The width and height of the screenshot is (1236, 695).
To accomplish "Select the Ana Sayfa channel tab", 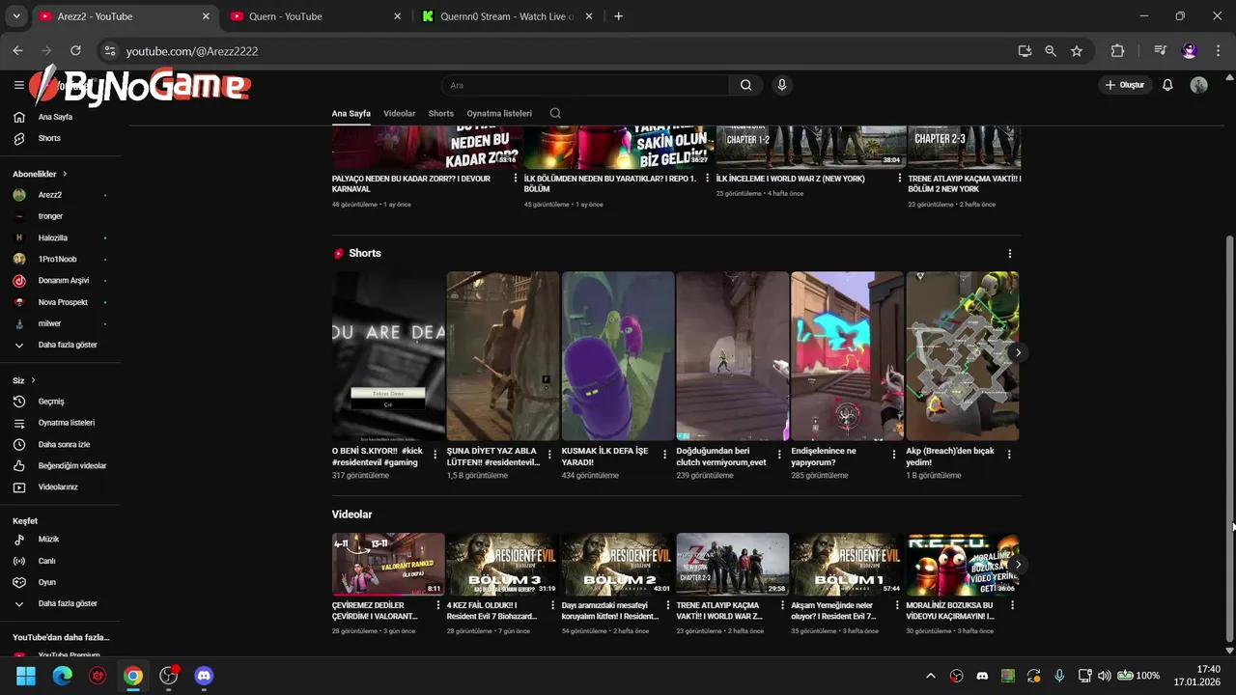I will (x=351, y=113).
